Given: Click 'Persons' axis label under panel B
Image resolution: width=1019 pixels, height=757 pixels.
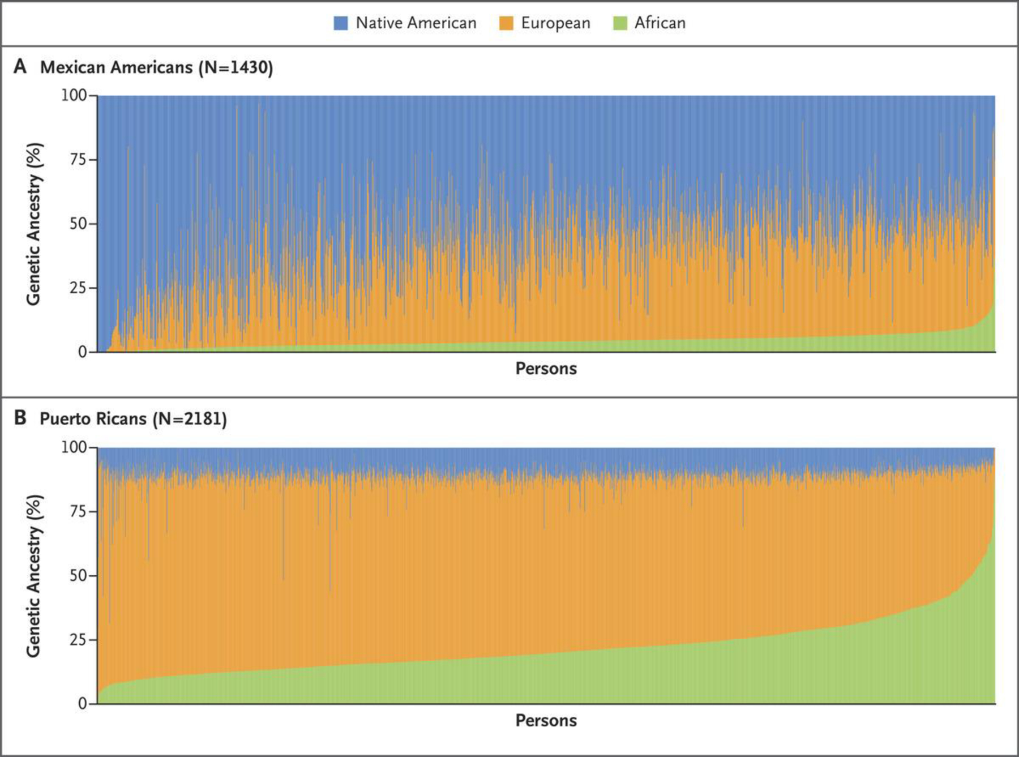Looking at the screenshot, I should 546,720.
